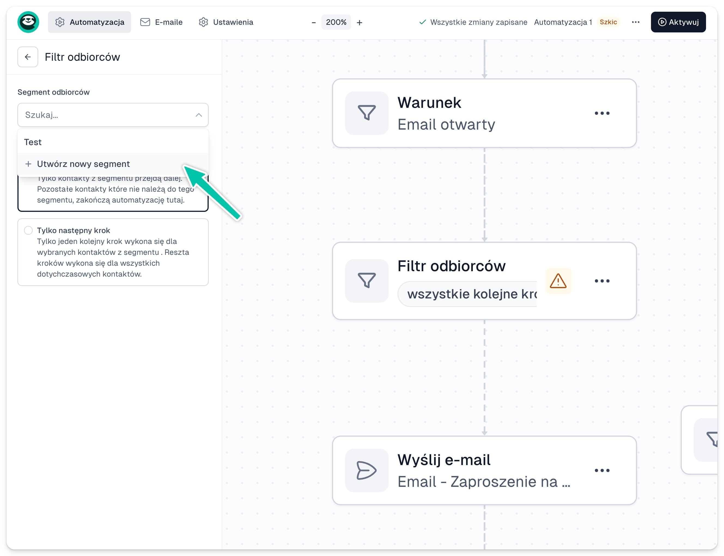The height and width of the screenshot is (556, 724).
Task: Select the Wyślij e-mail node title
Action: [x=444, y=460]
